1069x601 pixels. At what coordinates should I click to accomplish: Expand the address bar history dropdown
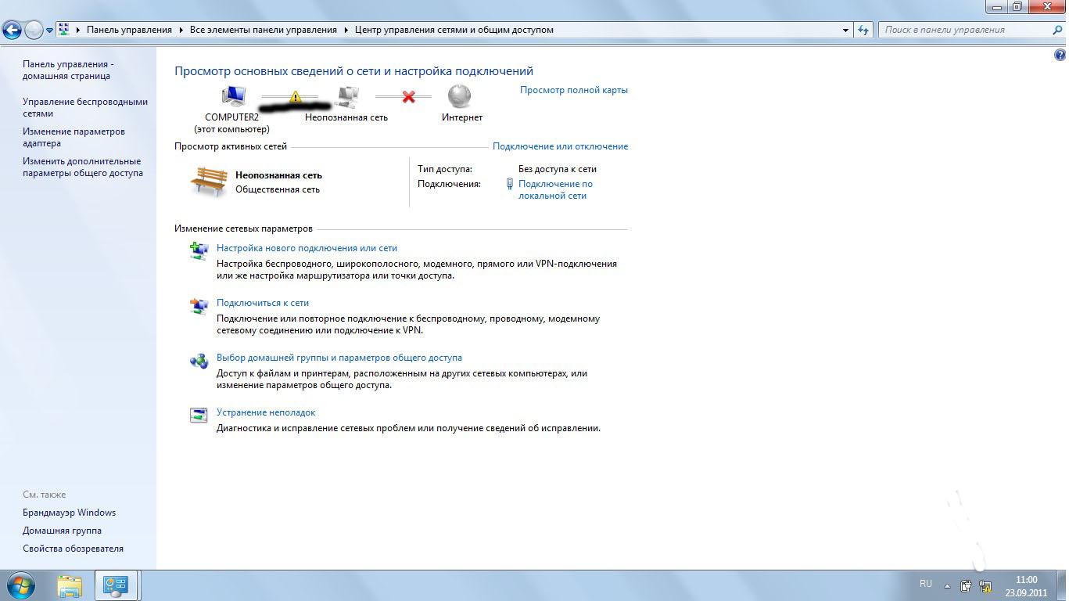click(846, 30)
